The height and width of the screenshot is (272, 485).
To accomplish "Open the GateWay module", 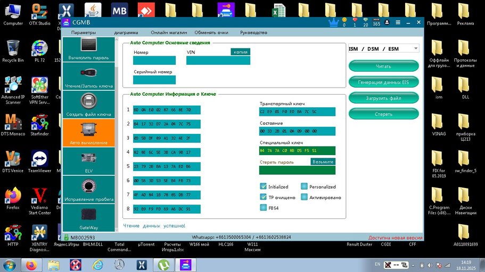I will pyautogui.click(x=88, y=218).
